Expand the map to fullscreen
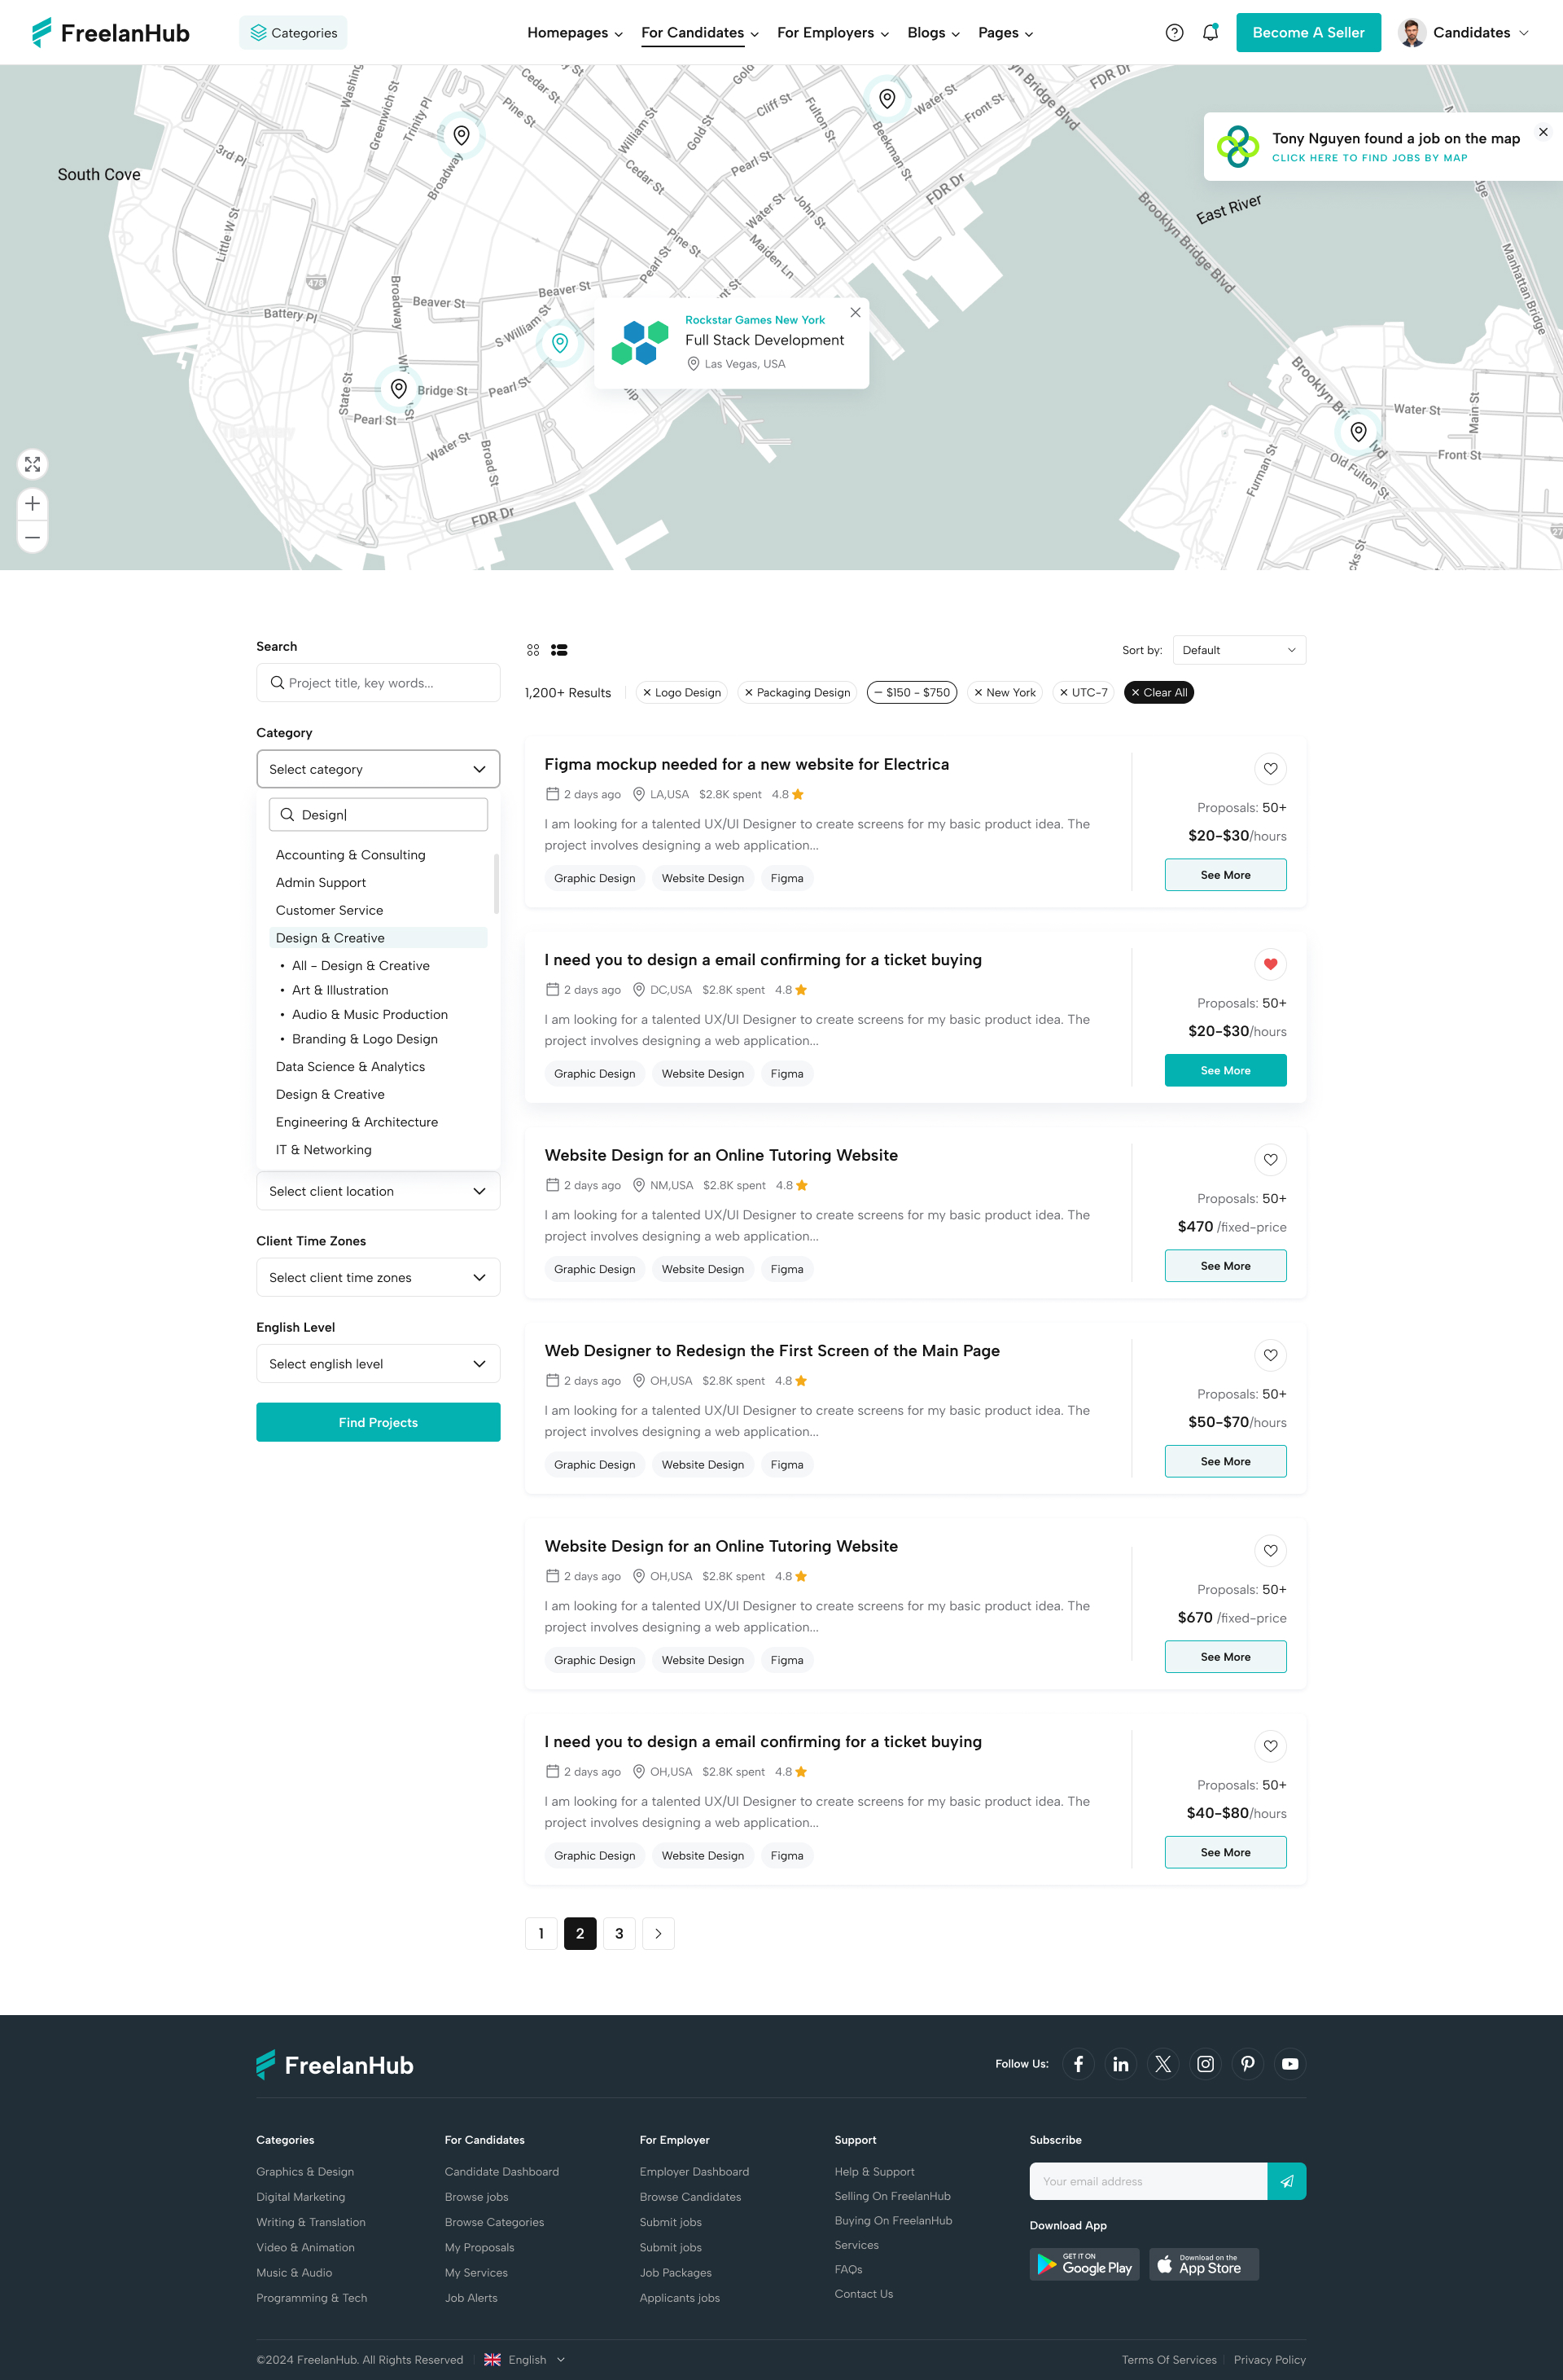The width and height of the screenshot is (1563, 2380). point(32,464)
